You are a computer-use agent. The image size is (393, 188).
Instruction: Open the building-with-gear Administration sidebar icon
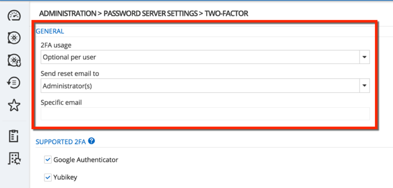point(15,159)
